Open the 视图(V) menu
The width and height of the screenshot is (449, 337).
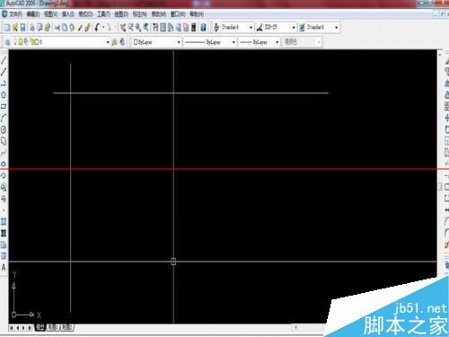[x=50, y=14]
